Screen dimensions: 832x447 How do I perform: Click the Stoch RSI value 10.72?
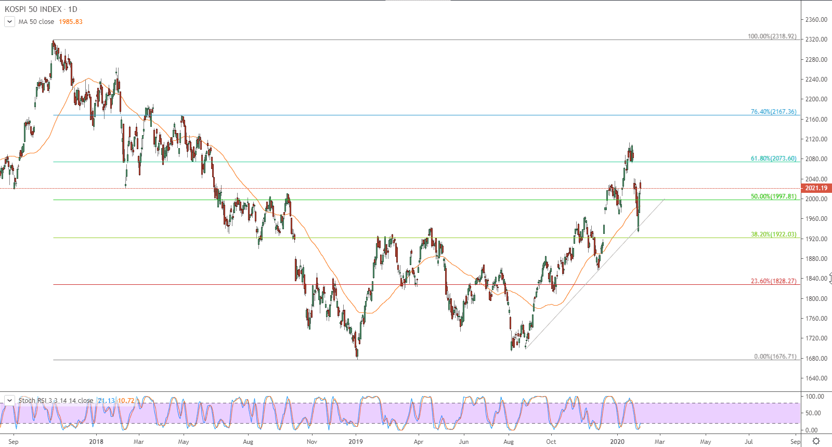pos(126,401)
